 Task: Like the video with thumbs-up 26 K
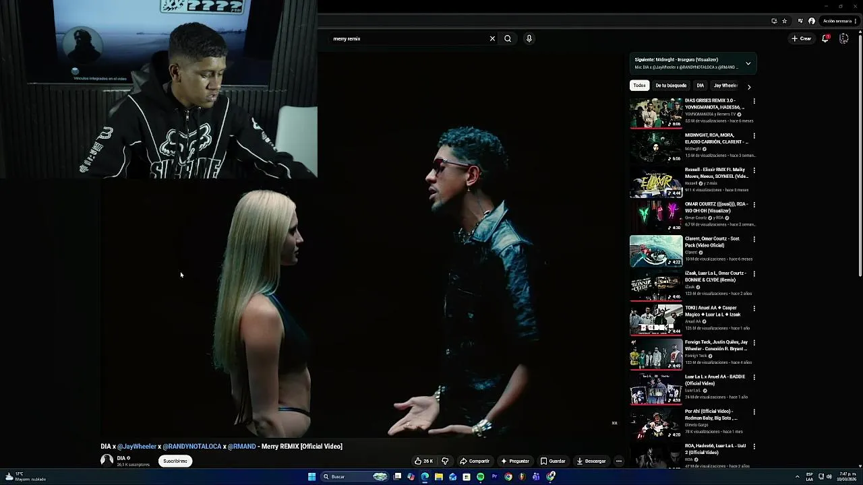pos(423,461)
